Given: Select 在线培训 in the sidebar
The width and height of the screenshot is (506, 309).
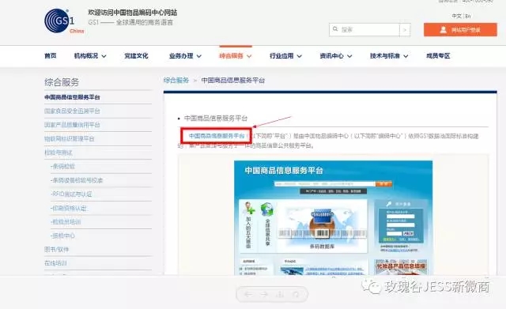Looking at the screenshot, I should click(55, 263).
